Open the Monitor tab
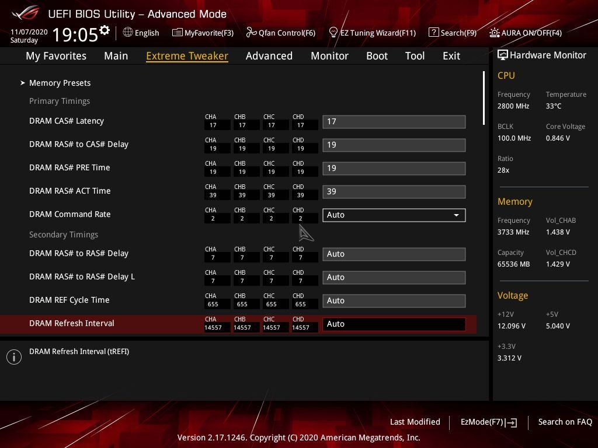598x448 pixels. pos(329,56)
